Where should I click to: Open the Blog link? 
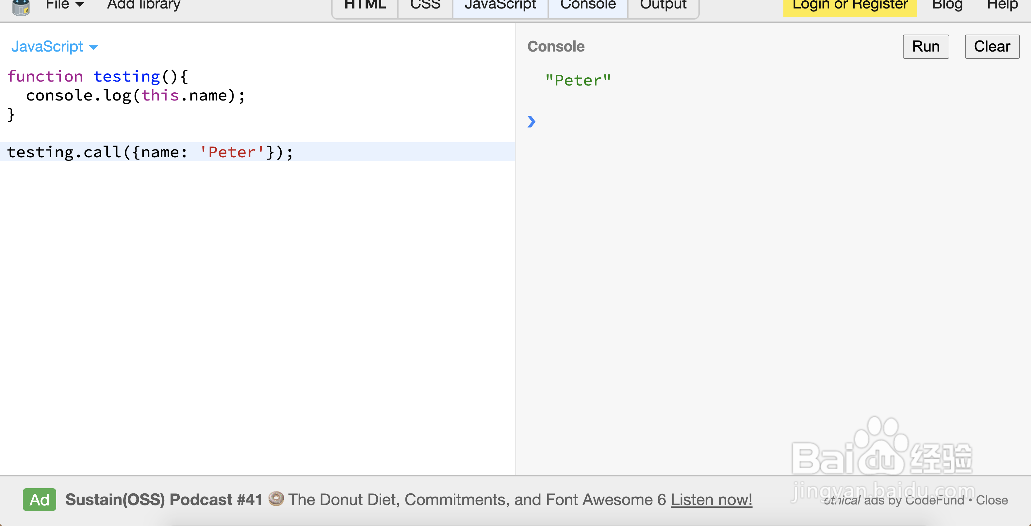(x=947, y=6)
